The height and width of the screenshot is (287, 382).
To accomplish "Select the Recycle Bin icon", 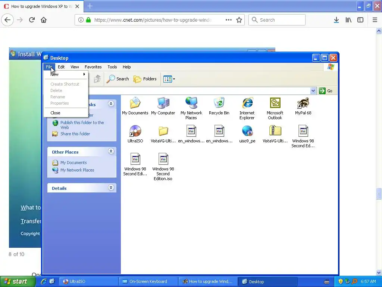I will pos(219,106).
